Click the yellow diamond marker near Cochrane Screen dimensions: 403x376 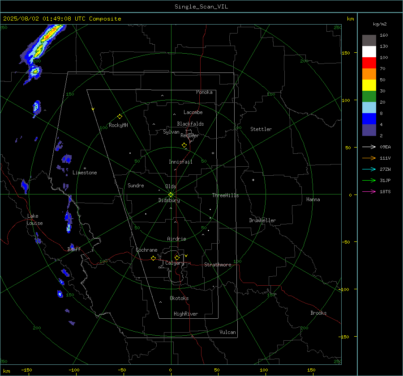pos(154,258)
